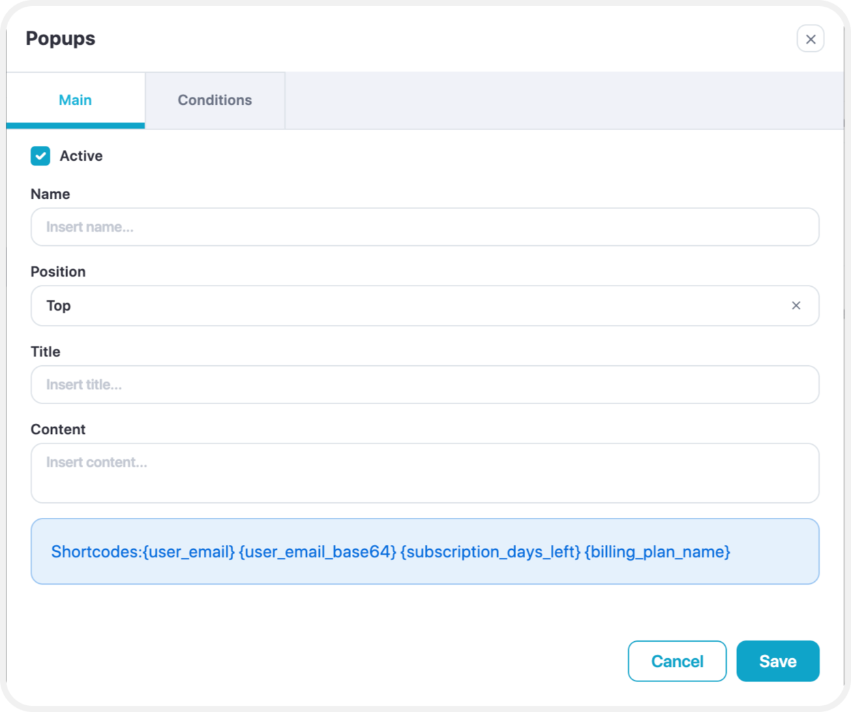This screenshot has height=712, width=851.
Task: Cancel the popup editing
Action: [x=677, y=661]
